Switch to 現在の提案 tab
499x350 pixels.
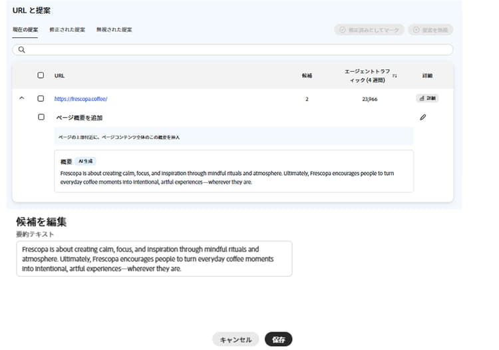tap(25, 29)
